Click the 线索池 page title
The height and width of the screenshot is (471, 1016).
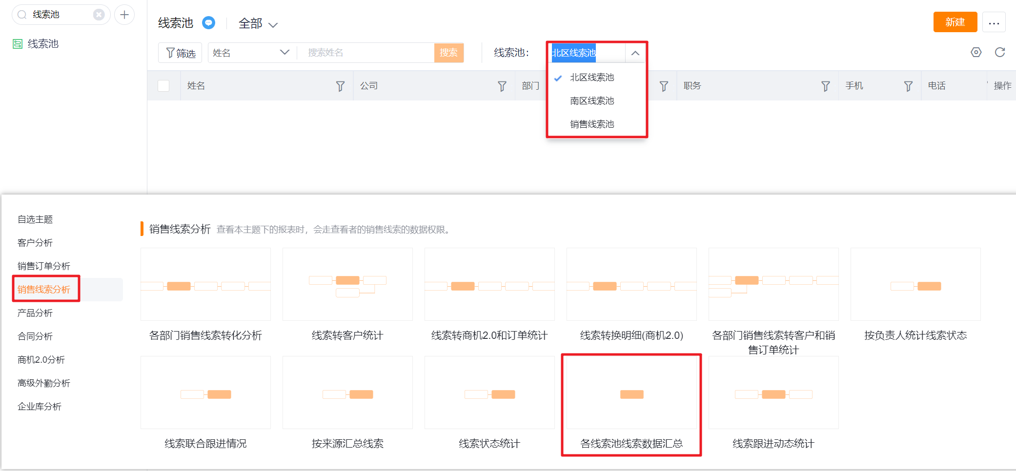pos(176,23)
